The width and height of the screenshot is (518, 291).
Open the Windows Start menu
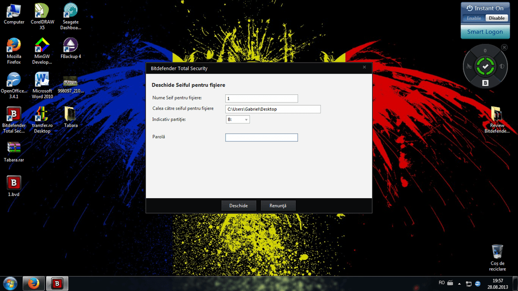(10, 283)
